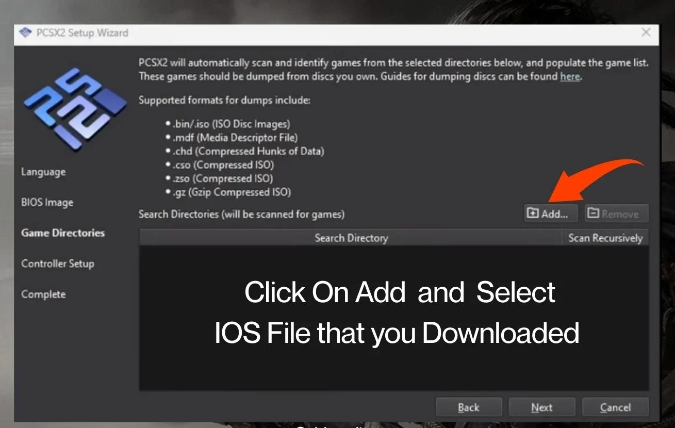Click '.cso (Compressed ISO)' text

(x=223, y=165)
